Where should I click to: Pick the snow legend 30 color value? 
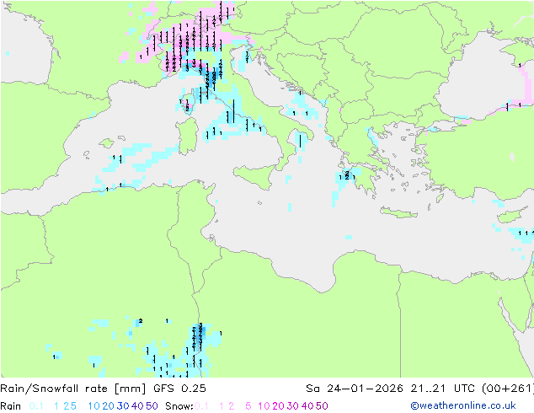[293, 406]
